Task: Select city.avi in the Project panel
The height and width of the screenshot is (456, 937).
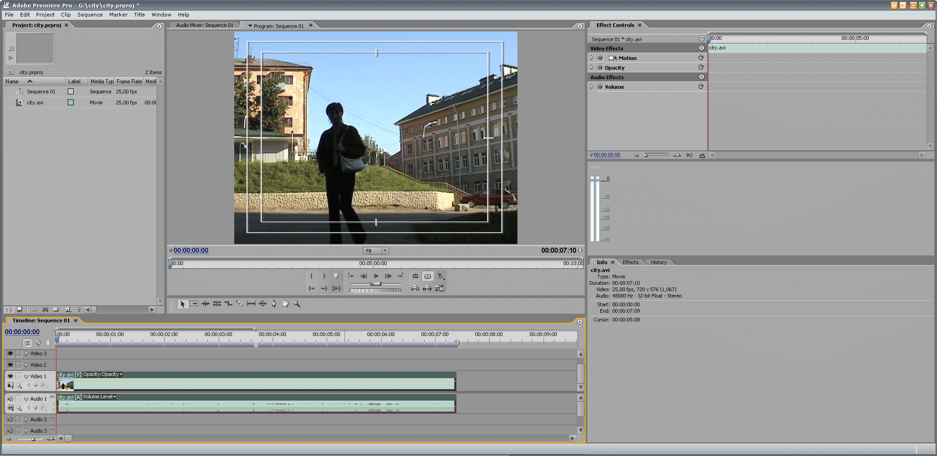Action: 35,103
